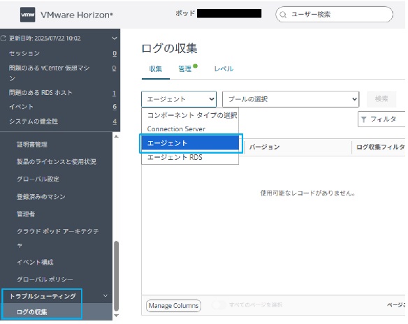The width and height of the screenshot is (408, 324).
Task: Open the エージェント component type dropdown
Action: (x=179, y=99)
